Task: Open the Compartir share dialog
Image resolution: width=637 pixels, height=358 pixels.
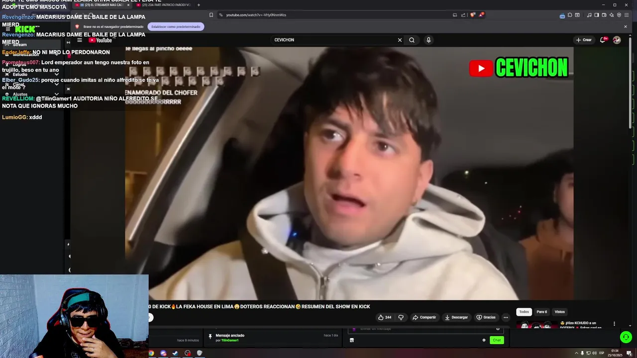Action: point(424,317)
